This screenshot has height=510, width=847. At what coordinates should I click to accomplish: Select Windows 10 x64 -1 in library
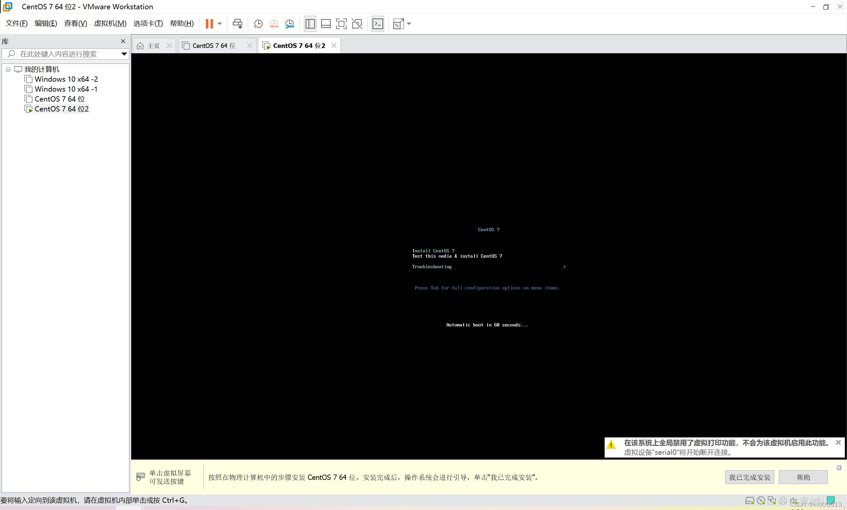[66, 89]
